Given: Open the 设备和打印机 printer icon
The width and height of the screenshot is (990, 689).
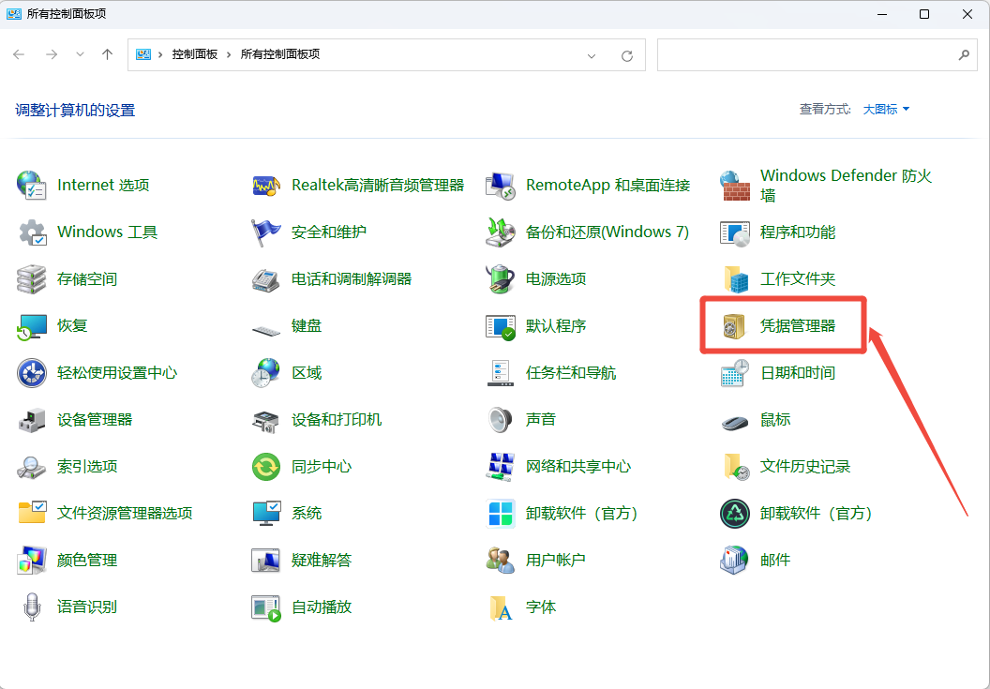Looking at the screenshot, I should click(x=266, y=420).
